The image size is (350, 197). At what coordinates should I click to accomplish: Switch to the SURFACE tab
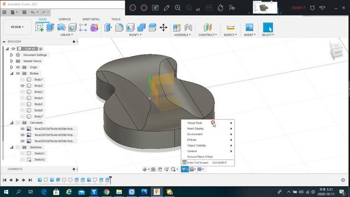coord(65,19)
